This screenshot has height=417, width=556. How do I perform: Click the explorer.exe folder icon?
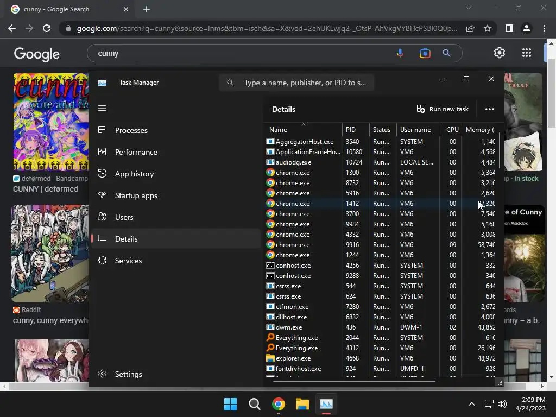(270, 358)
